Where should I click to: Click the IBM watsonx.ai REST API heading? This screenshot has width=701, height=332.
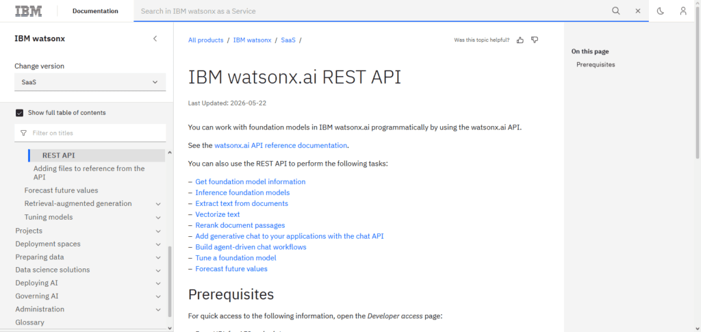(294, 77)
